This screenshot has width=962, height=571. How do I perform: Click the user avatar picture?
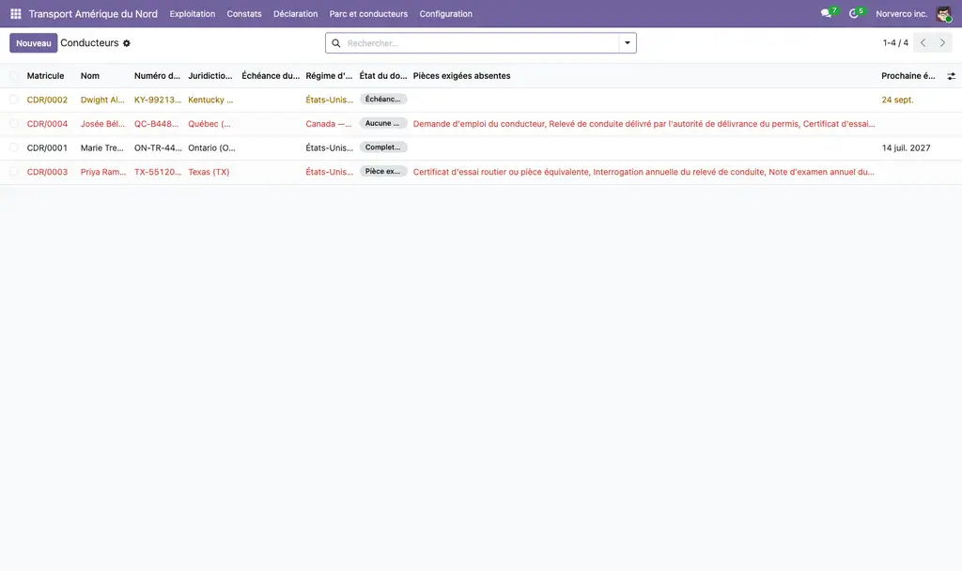pos(943,13)
